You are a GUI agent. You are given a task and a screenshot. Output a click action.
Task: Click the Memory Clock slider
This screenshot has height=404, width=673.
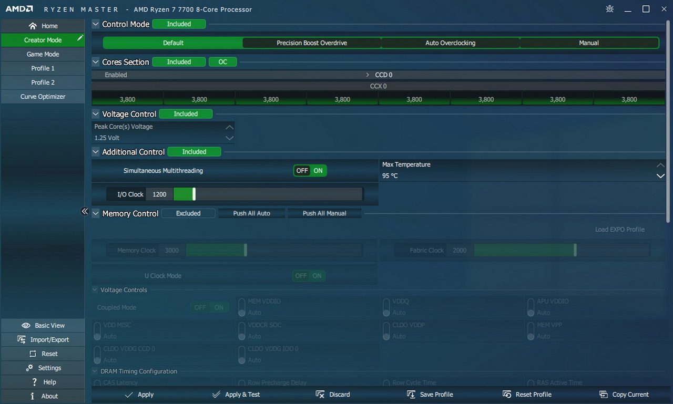274,251
